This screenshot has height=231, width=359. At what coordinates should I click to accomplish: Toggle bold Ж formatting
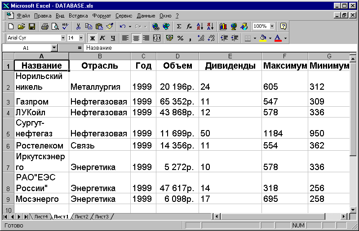92,38
